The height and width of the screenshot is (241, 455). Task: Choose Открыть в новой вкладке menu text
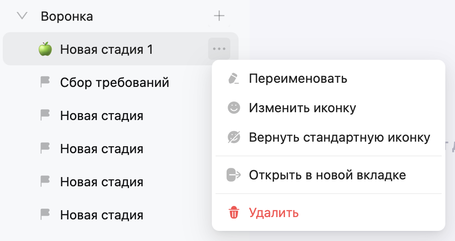pyautogui.click(x=327, y=175)
